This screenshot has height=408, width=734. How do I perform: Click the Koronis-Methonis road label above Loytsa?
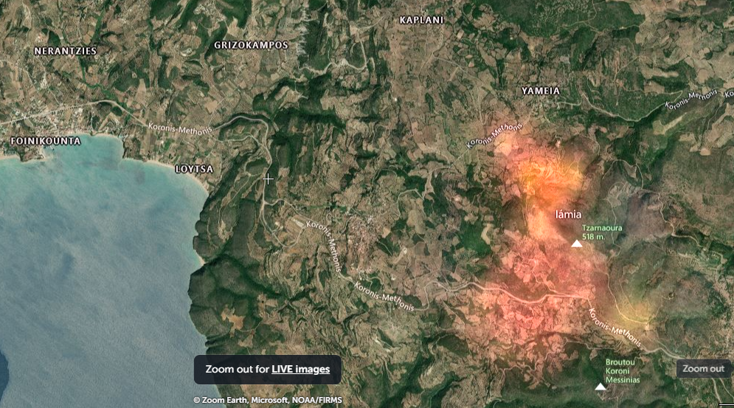(x=180, y=129)
